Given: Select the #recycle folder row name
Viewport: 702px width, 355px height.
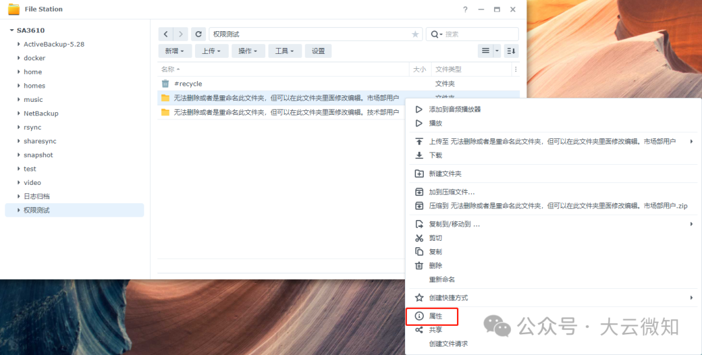Looking at the screenshot, I should 188,84.
